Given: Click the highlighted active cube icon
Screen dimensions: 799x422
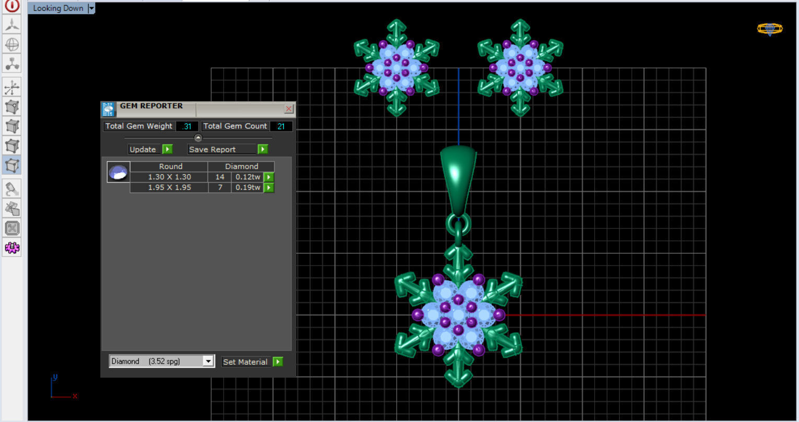Looking at the screenshot, I should point(12,165).
